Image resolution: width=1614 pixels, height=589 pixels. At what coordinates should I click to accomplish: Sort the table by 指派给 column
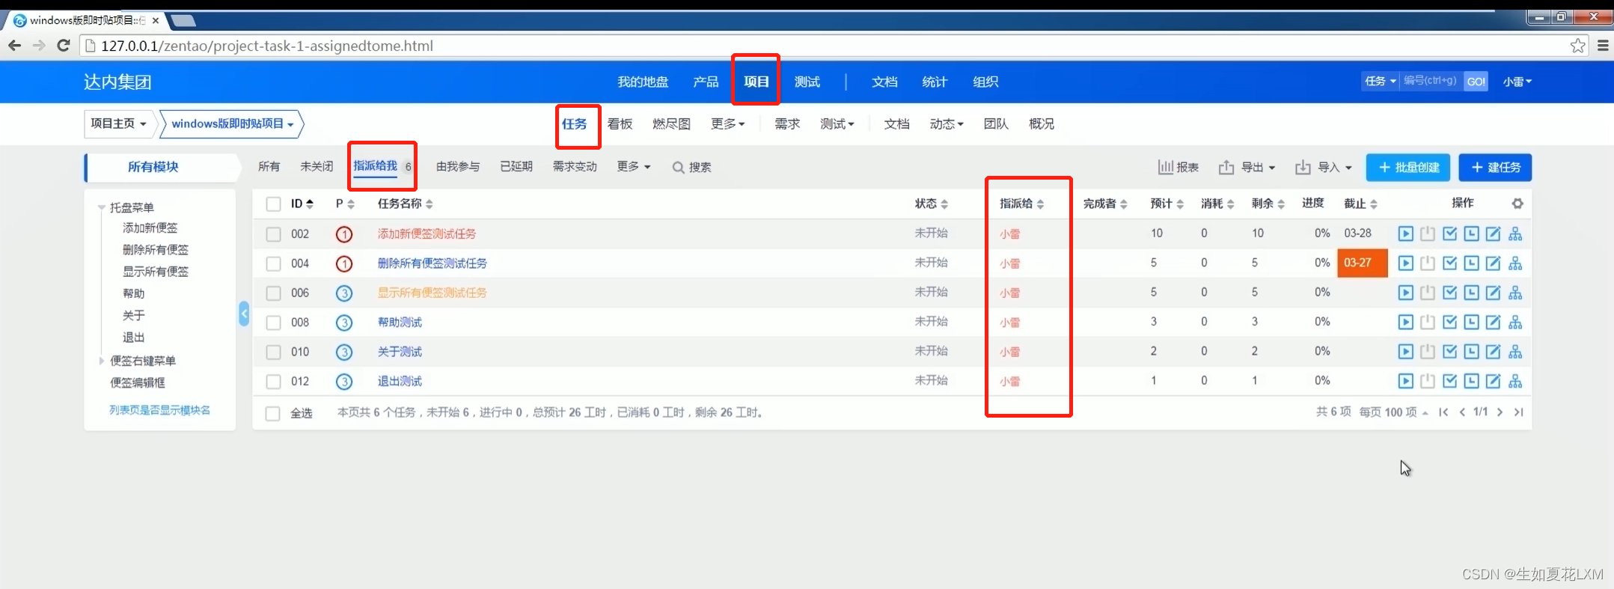pyautogui.click(x=1021, y=204)
